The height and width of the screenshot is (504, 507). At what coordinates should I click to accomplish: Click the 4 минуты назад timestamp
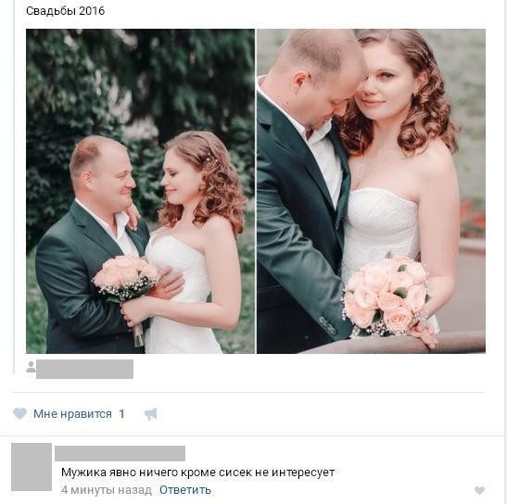click(x=107, y=490)
